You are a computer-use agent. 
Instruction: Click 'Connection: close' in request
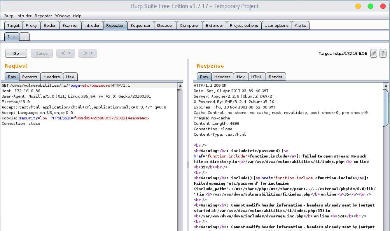pos(21,124)
